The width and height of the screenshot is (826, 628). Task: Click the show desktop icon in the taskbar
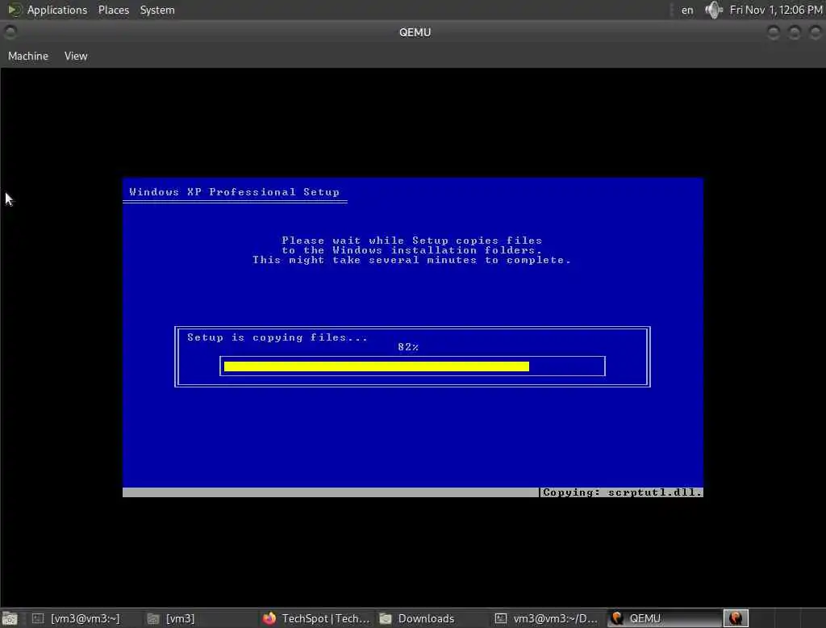10,618
